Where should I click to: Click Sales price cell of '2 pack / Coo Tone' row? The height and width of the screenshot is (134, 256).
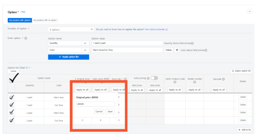tap(101, 120)
